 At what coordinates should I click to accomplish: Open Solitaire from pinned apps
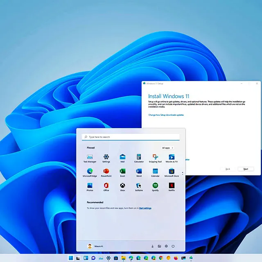(x=139, y=187)
